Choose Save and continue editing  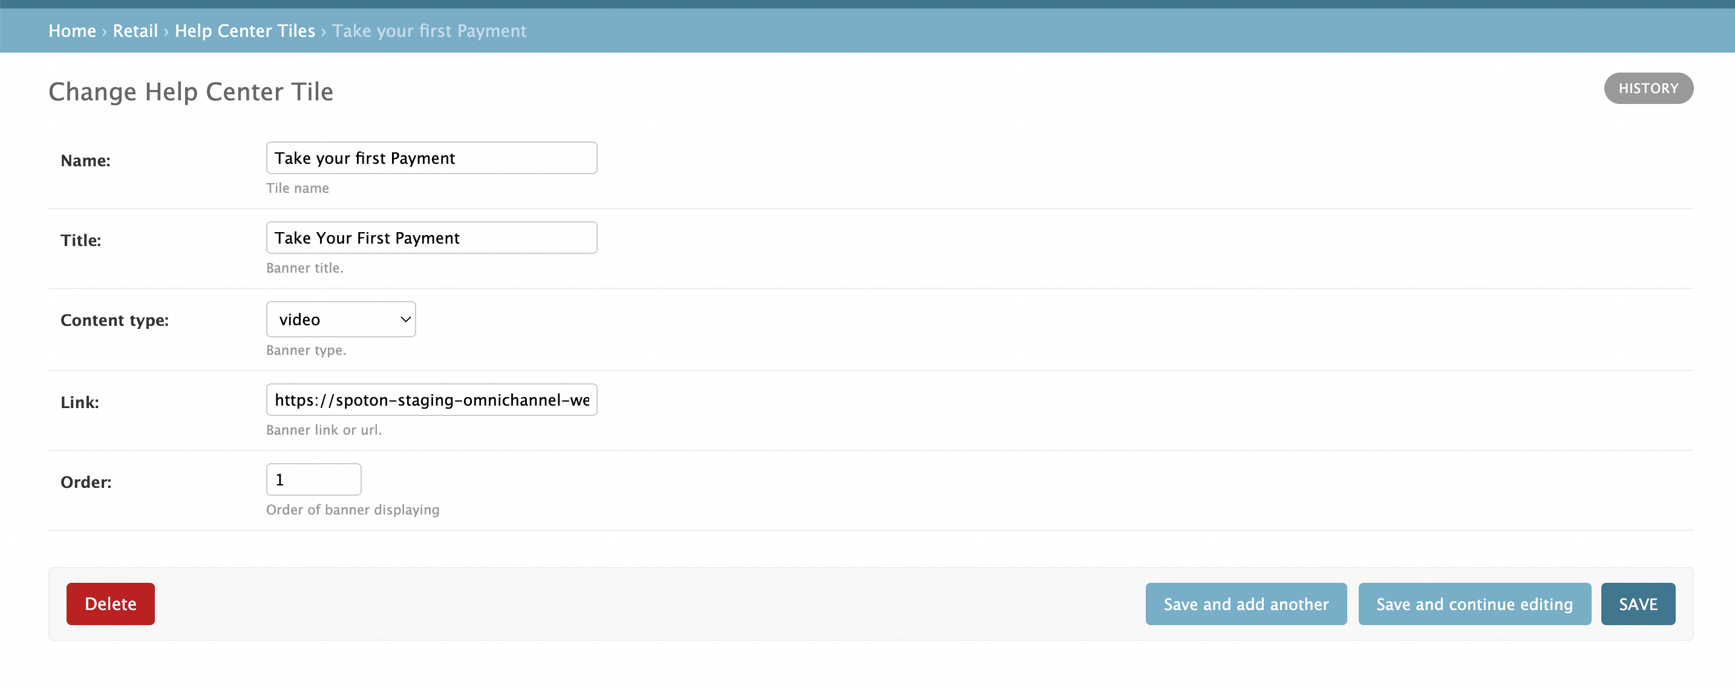(x=1474, y=604)
